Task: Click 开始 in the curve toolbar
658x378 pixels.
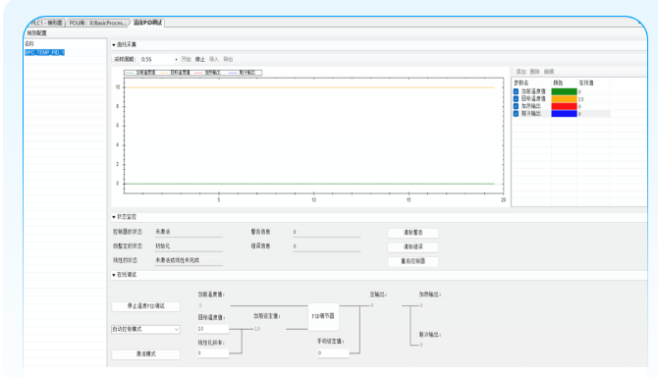Action: point(186,60)
